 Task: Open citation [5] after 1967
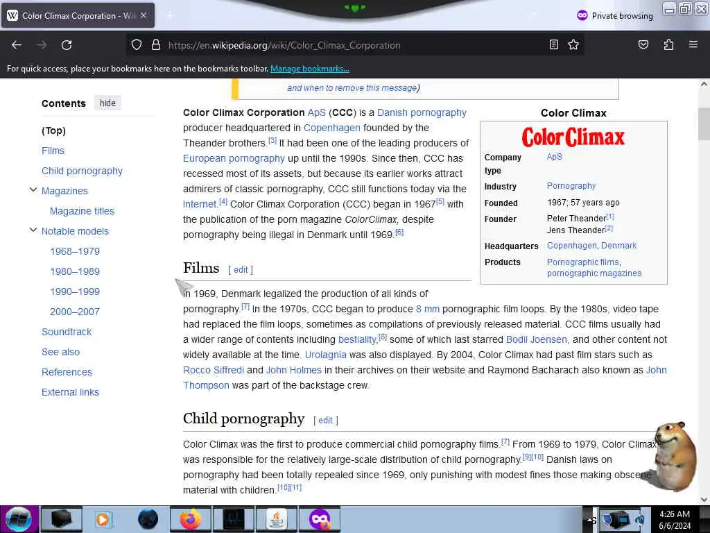[x=440, y=202]
